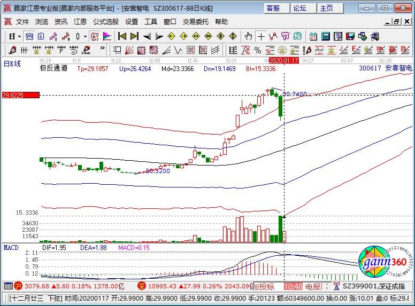Click the jump-to-first-bar navigation icon
Image resolution: width=415 pixels, height=306 pixels.
(x=122, y=36)
